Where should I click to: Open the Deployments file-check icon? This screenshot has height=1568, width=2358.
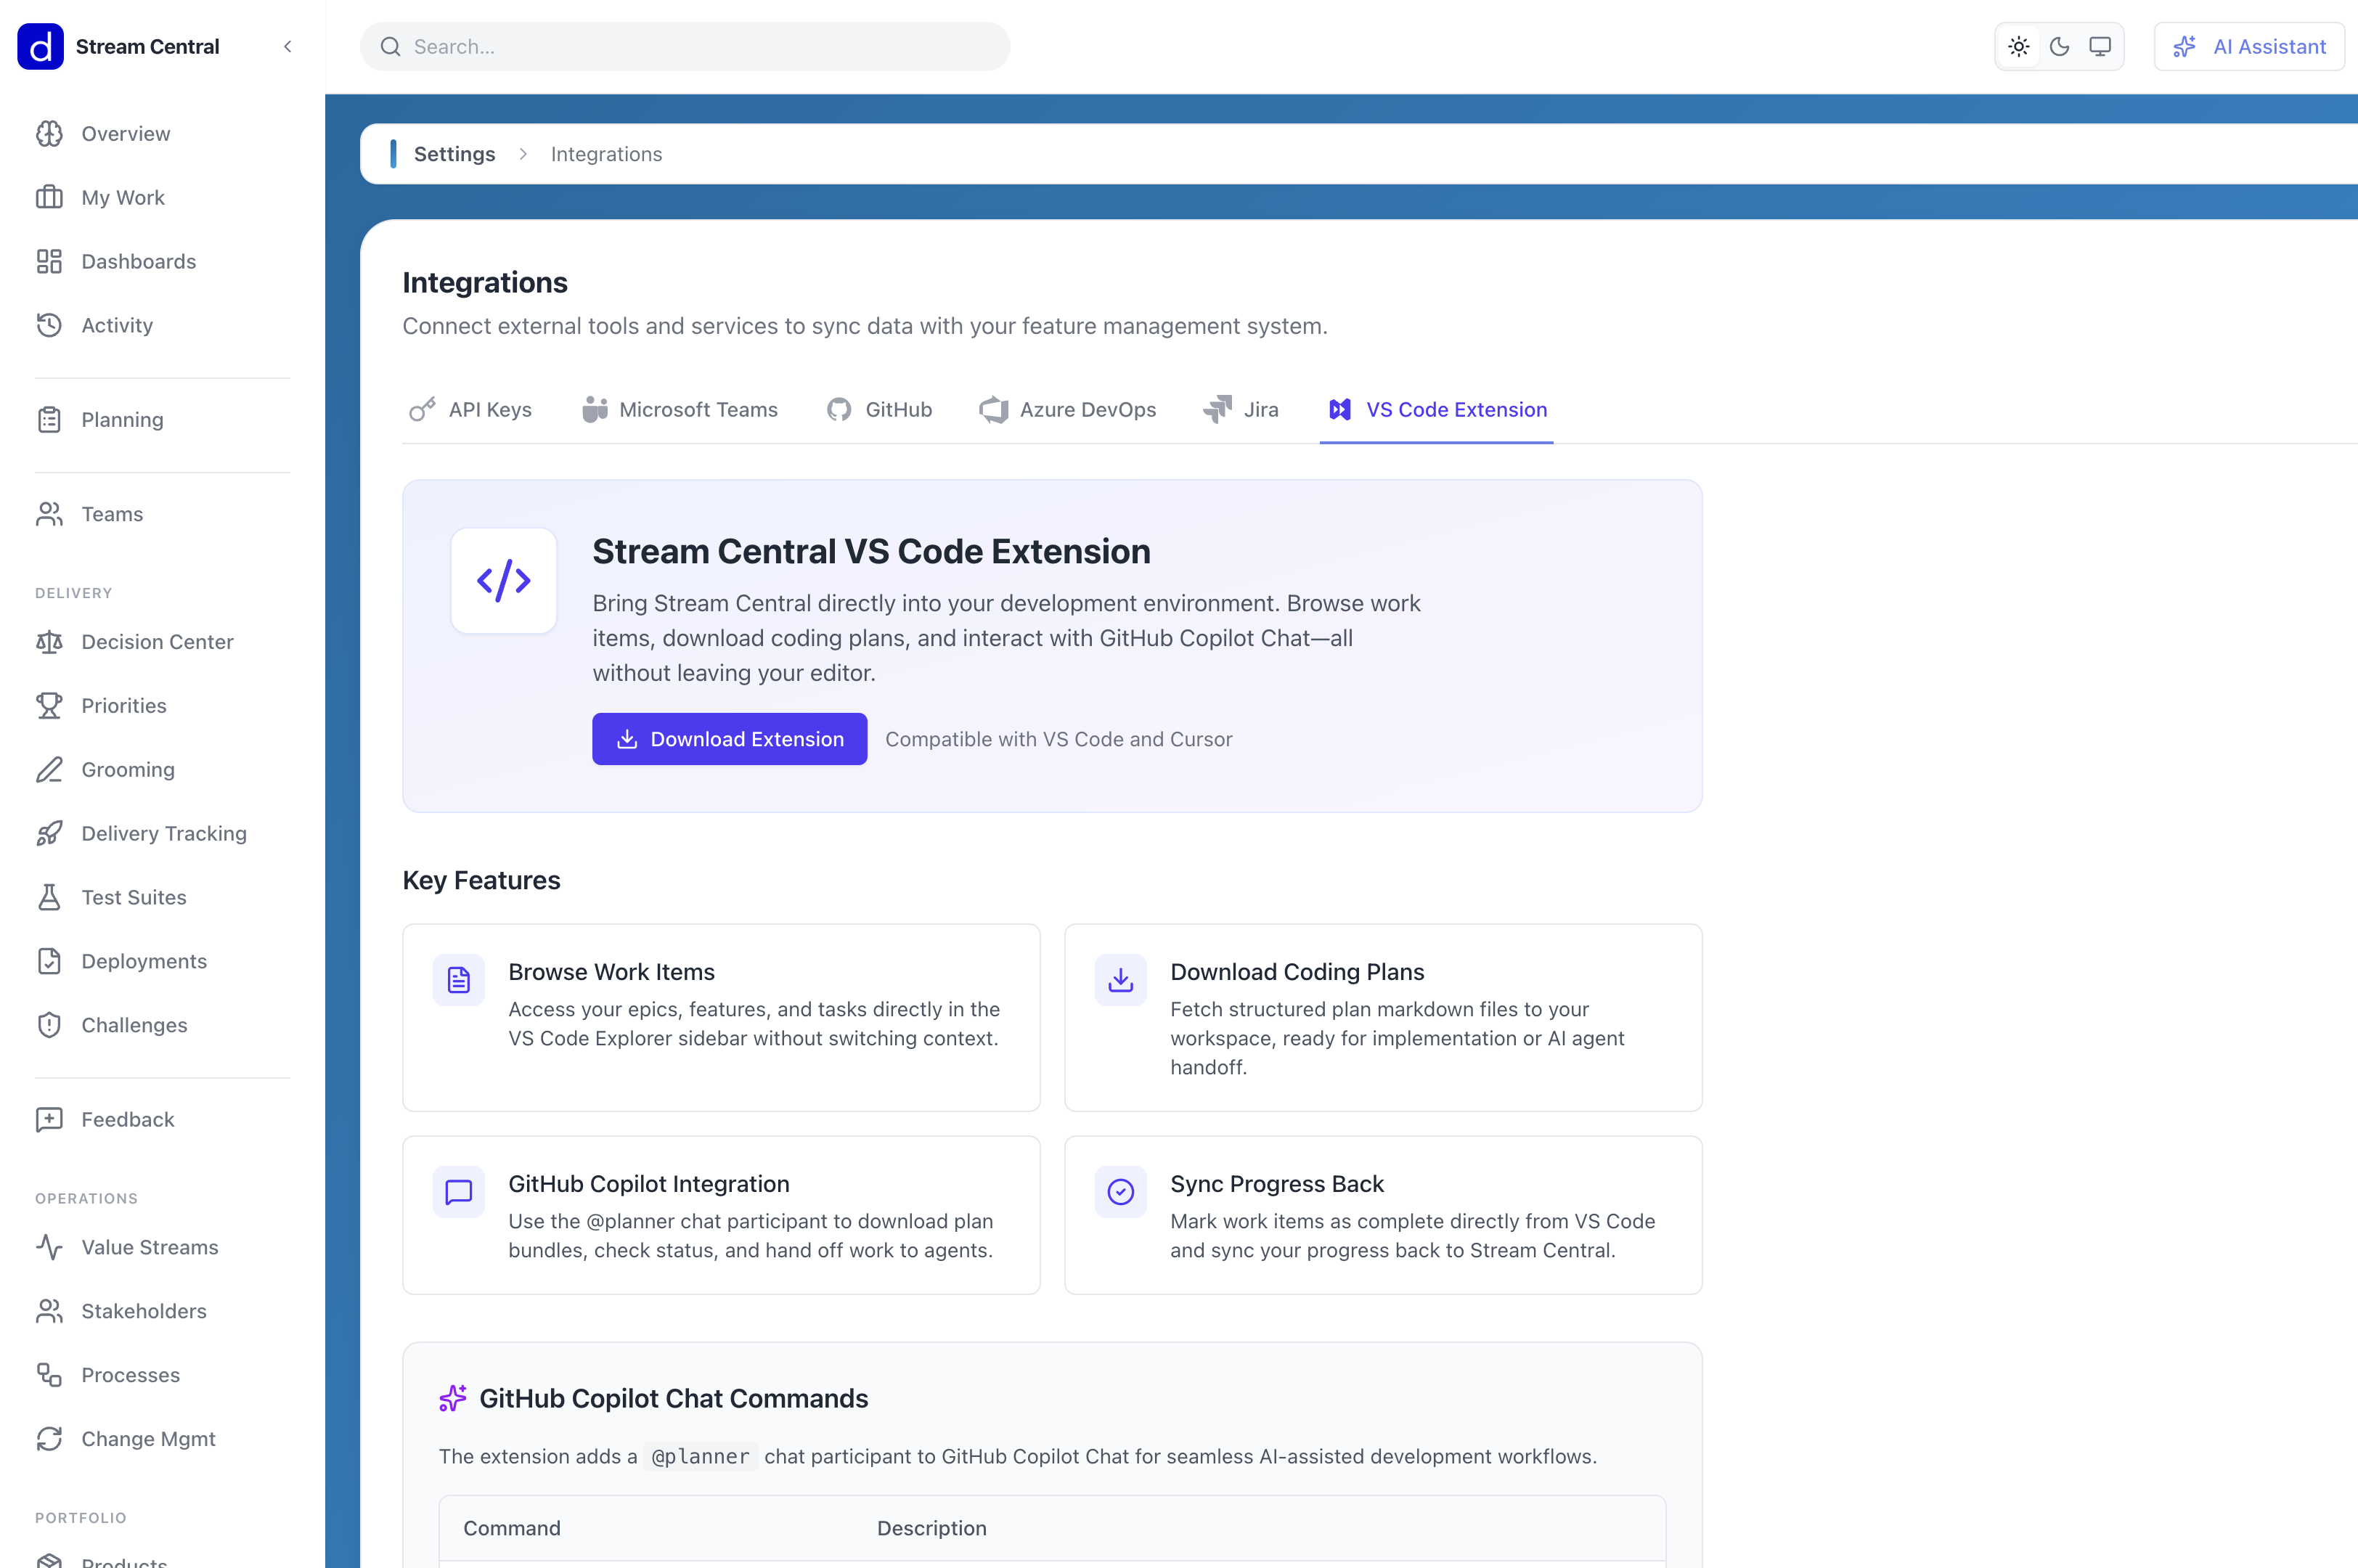coord(49,962)
